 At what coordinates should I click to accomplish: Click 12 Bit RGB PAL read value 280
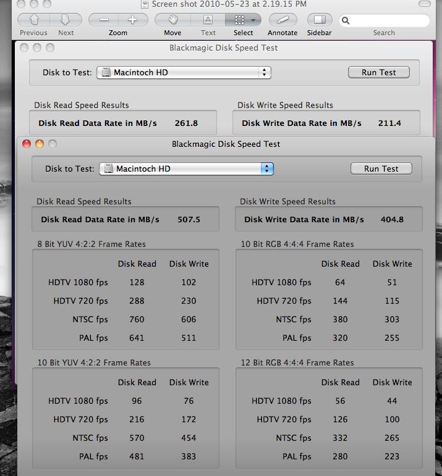tap(340, 457)
